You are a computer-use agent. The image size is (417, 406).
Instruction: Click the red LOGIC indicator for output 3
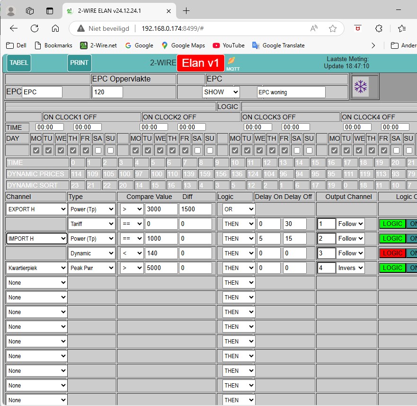(x=392, y=253)
